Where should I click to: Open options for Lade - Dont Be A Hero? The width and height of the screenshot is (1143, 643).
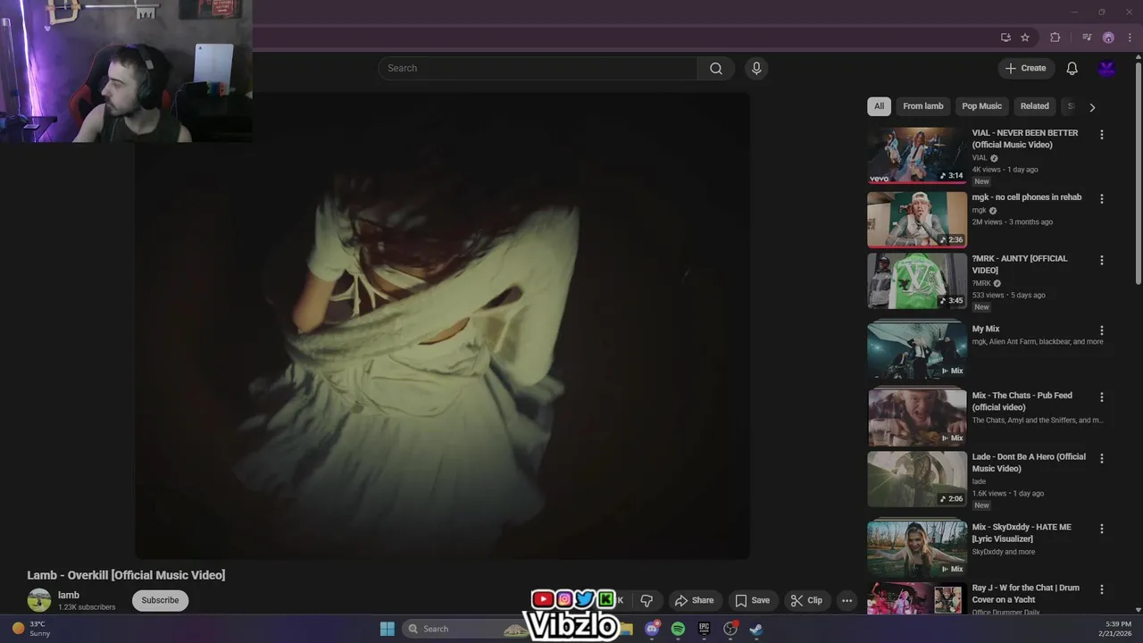pos(1101,459)
